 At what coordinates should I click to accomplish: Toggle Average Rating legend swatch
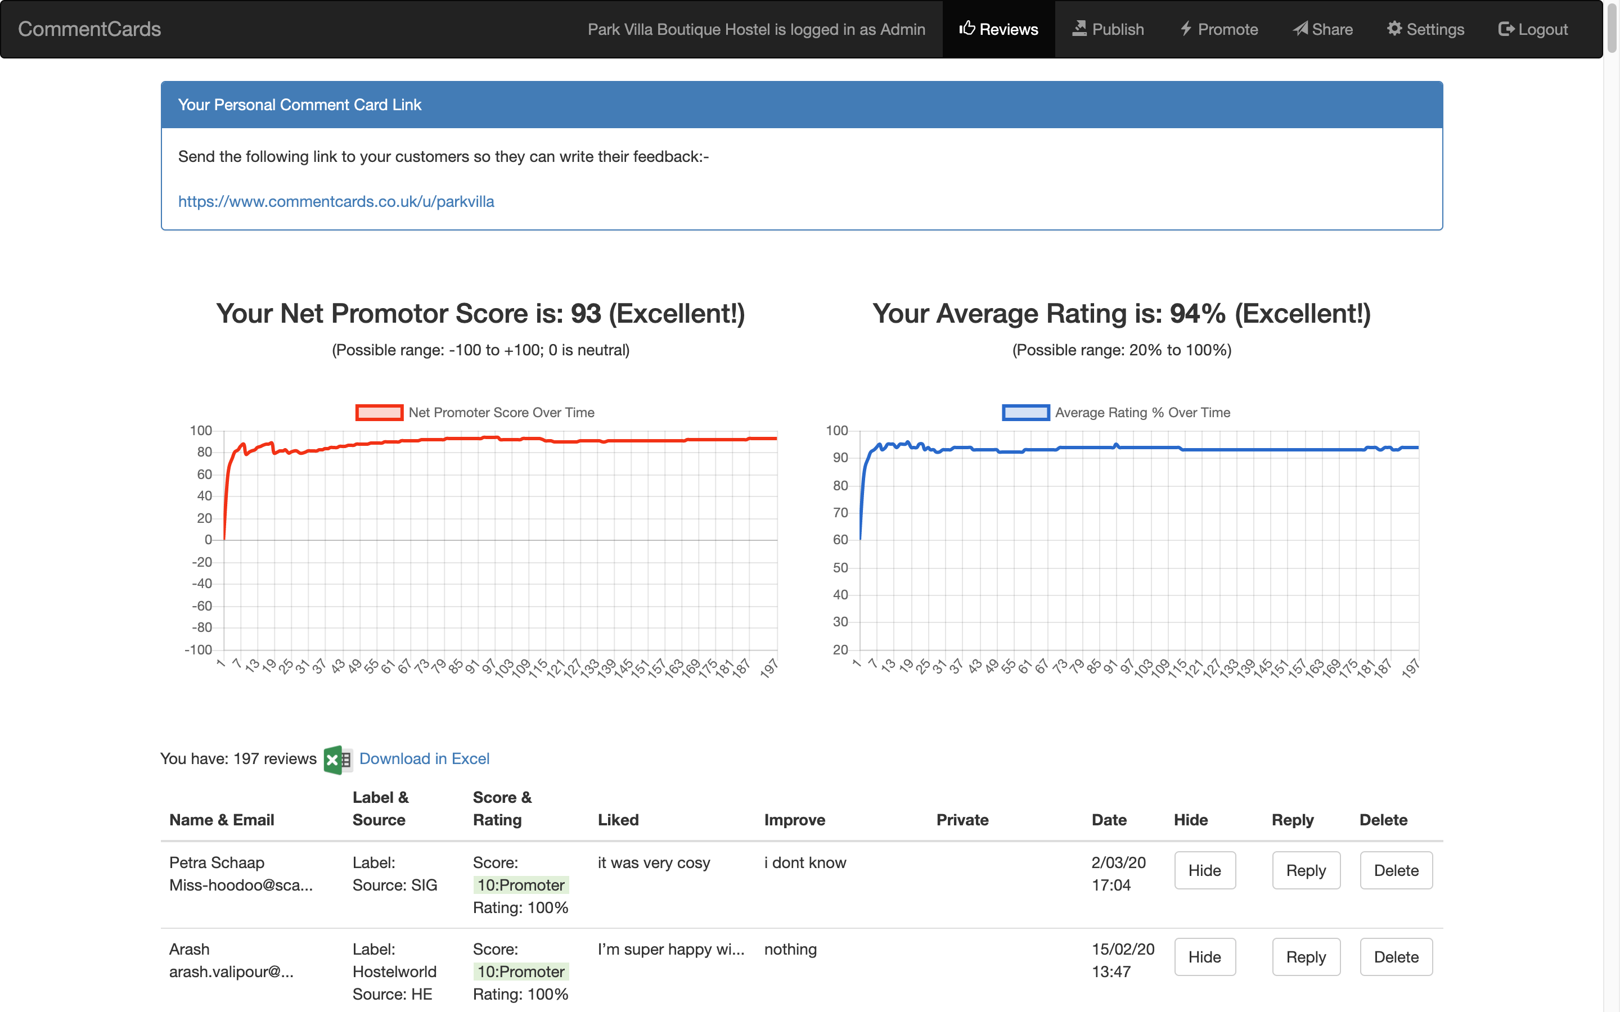pos(1025,412)
